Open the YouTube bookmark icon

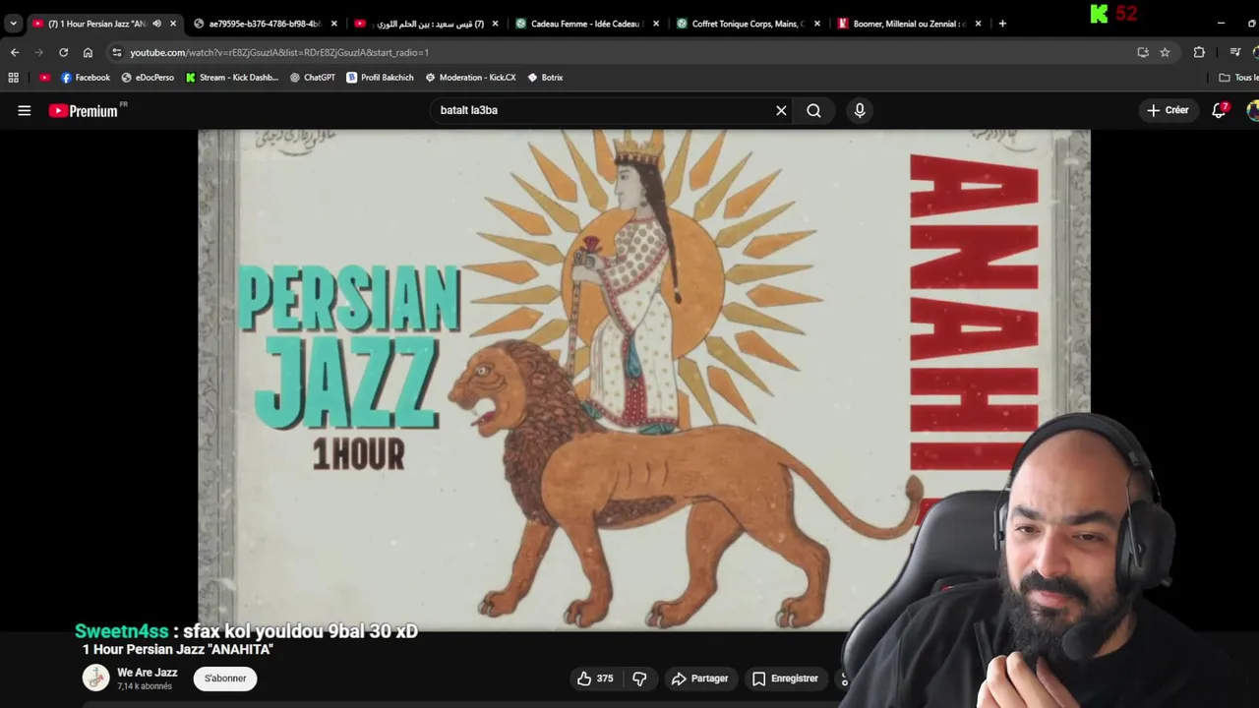click(x=44, y=78)
